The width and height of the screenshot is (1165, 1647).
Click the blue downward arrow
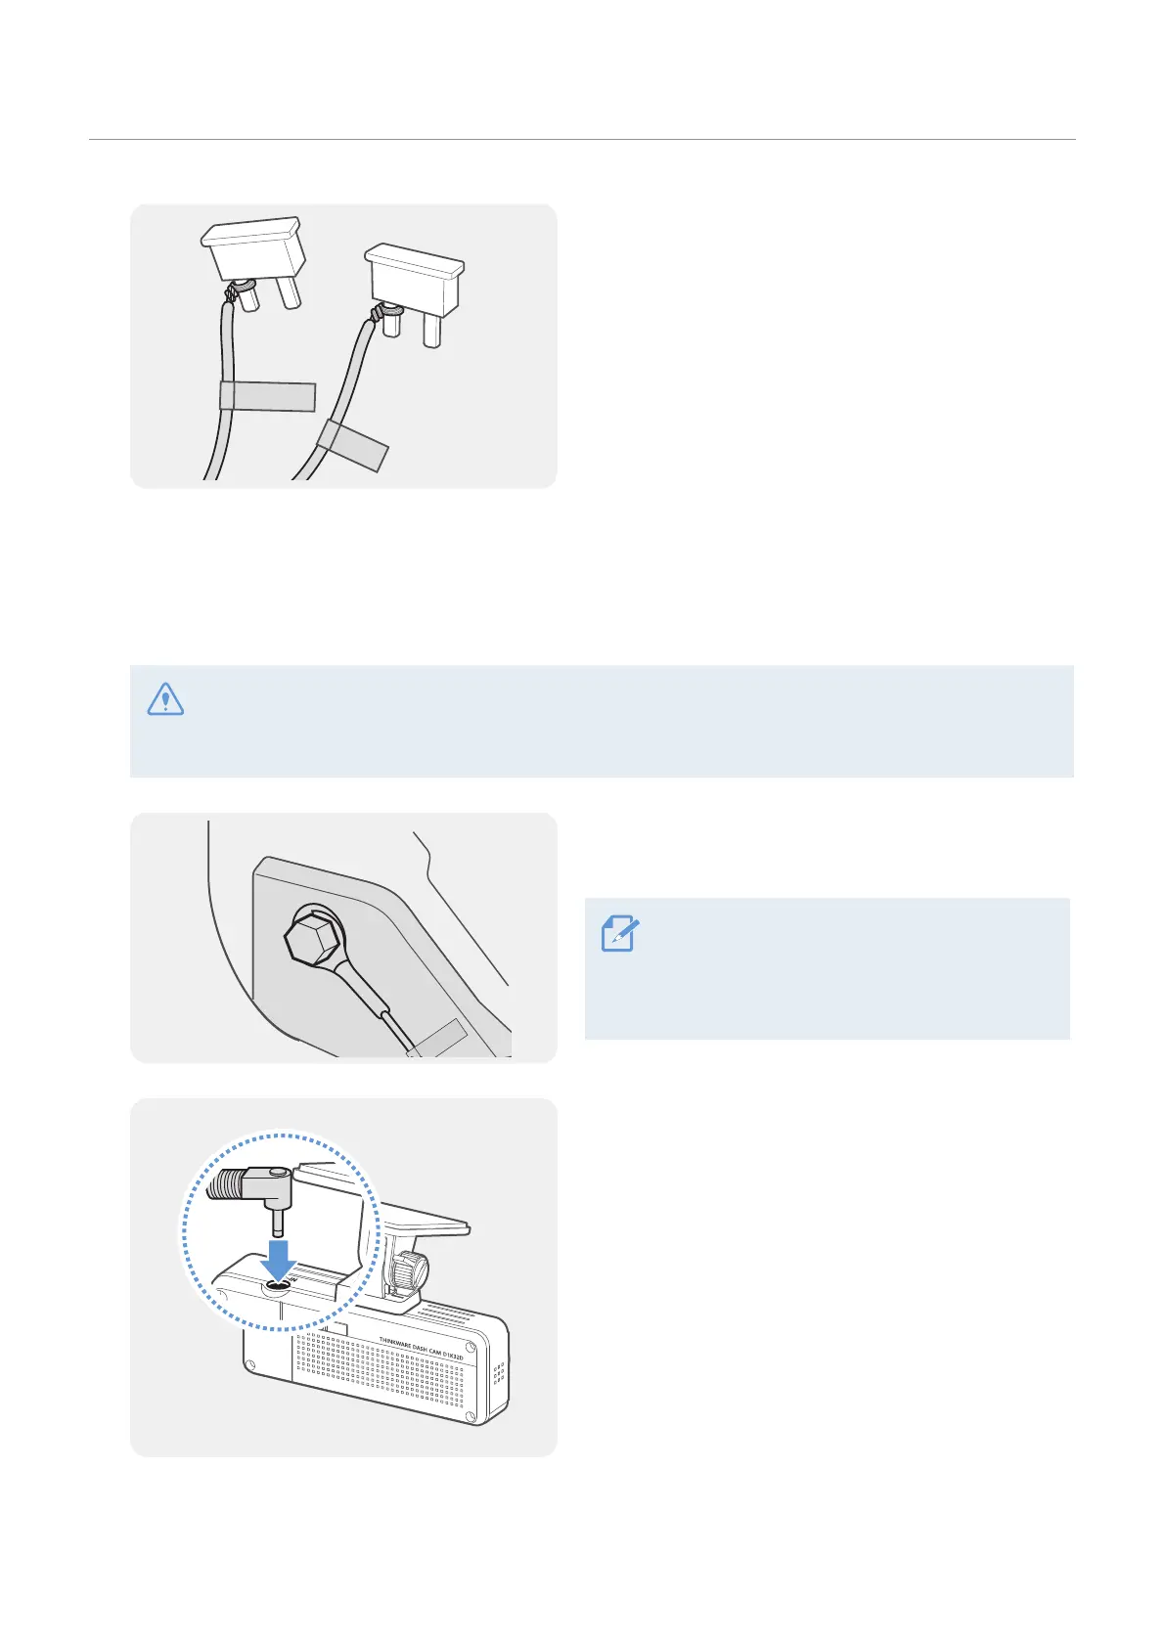(279, 1261)
